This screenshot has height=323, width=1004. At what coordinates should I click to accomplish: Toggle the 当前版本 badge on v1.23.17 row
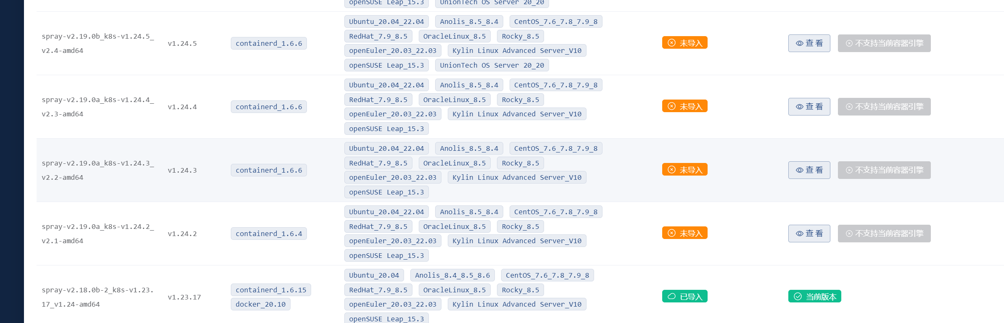pos(814,296)
